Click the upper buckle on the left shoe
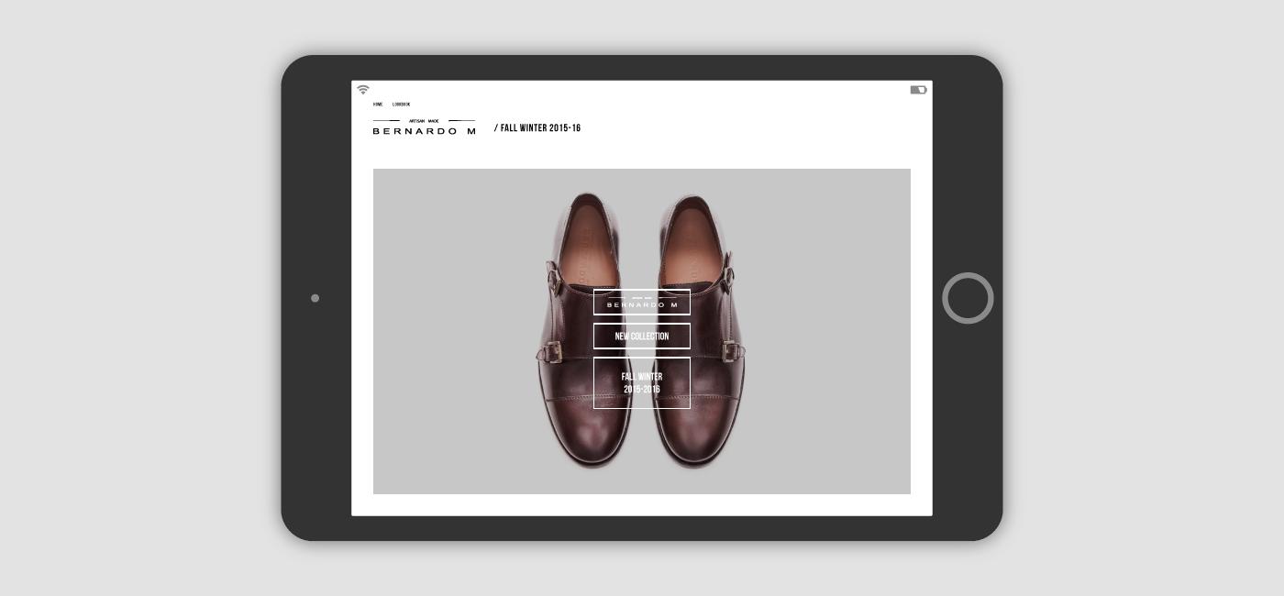 click(553, 274)
